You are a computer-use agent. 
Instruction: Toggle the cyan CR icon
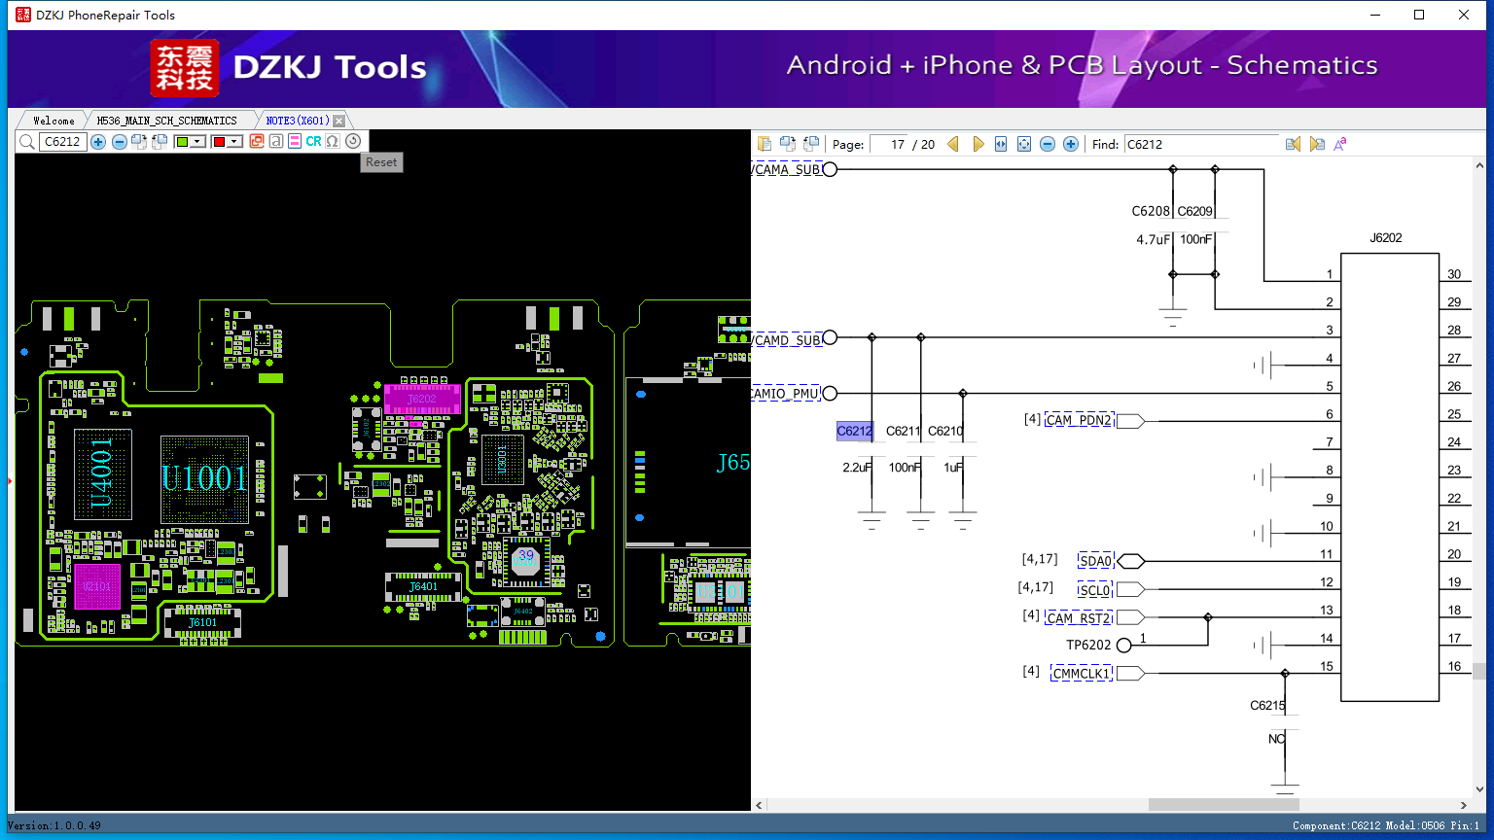(x=313, y=142)
